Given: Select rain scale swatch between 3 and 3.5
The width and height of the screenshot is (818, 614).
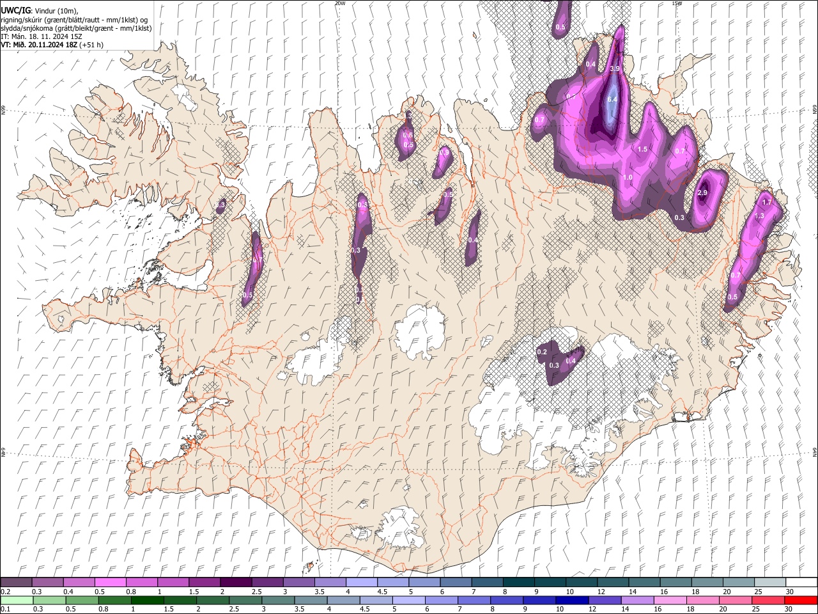Looking at the screenshot, I should coord(277,600).
